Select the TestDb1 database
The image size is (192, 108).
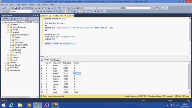(15, 57)
